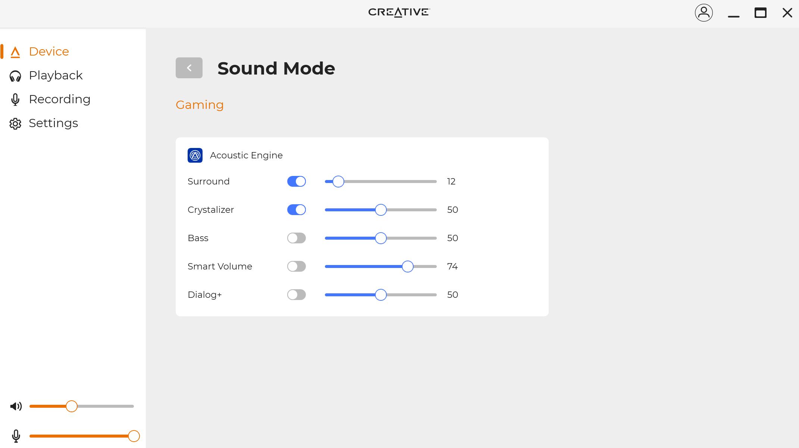Viewport: 799px width, 448px height.
Task: Click the user account profile icon
Action: [x=704, y=13]
